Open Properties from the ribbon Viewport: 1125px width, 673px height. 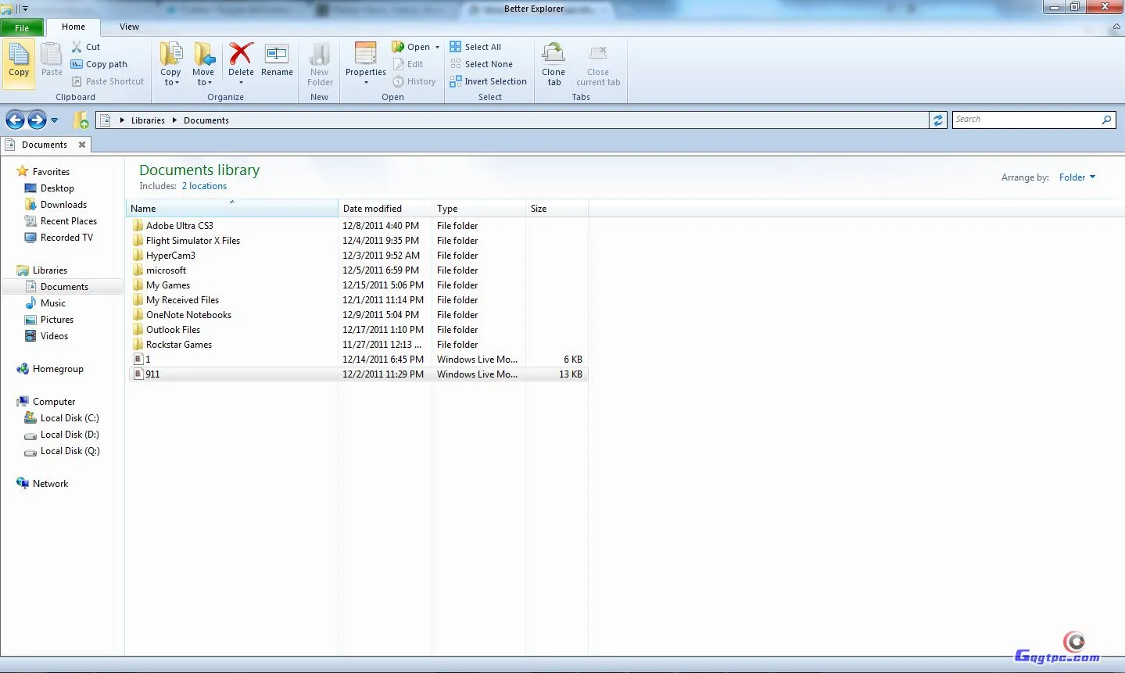[x=365, y=55]
